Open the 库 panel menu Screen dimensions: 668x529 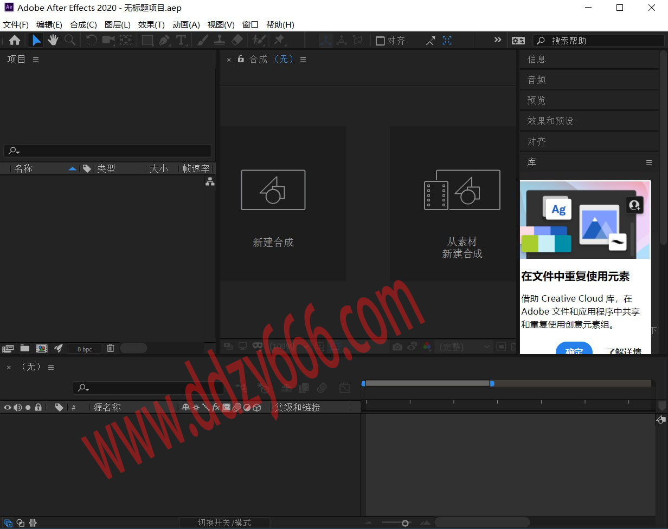pos(648,162)
